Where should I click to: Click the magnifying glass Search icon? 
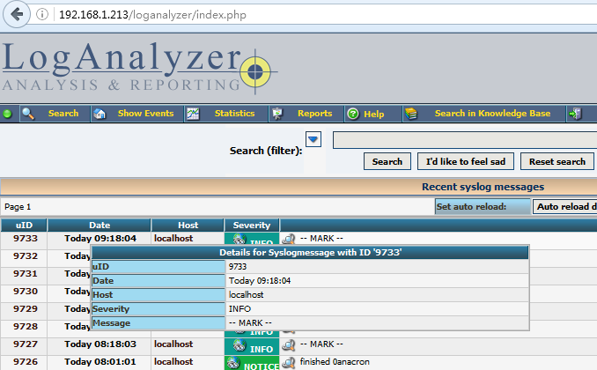(28, 114)
